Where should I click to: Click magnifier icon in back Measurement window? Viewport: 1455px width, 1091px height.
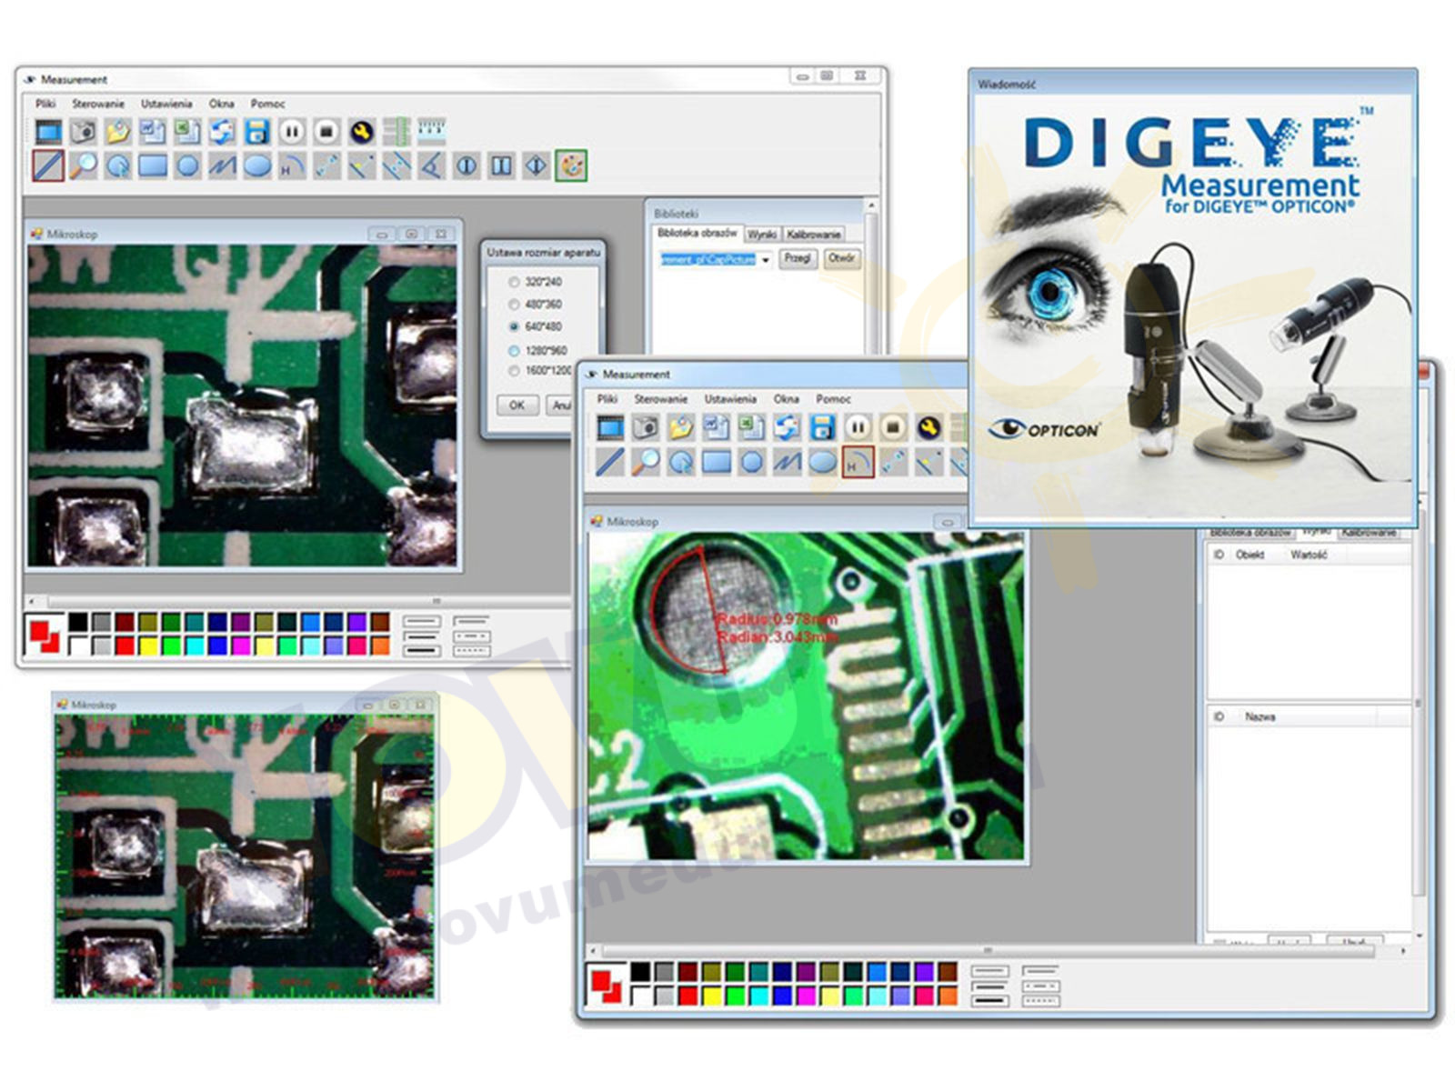coord(83,165)
